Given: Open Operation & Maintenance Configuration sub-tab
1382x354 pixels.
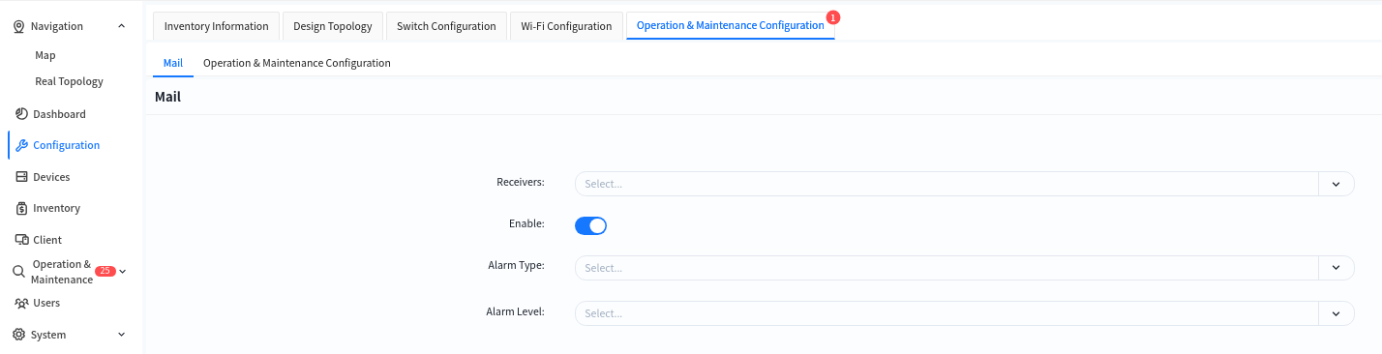Looking at the screenshot, I should click(x=297, y=63).
